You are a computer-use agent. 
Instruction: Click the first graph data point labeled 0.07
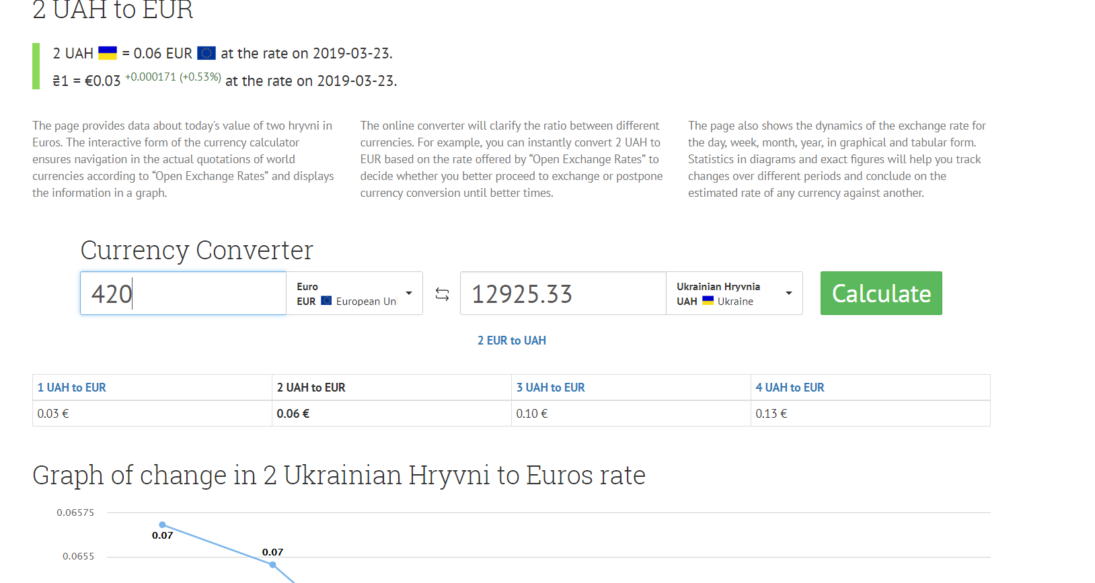[162, 525]
